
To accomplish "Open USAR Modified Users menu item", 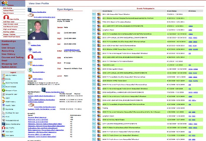I will point(11,37).
